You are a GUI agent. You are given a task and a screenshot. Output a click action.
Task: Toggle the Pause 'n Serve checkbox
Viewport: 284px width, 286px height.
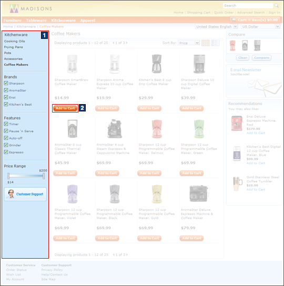pyautogui.click(x=6, y=131)
